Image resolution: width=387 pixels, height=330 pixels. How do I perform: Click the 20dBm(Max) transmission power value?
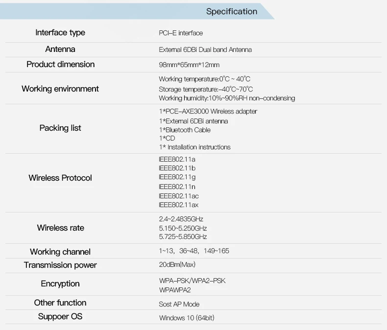click(177, 265)
